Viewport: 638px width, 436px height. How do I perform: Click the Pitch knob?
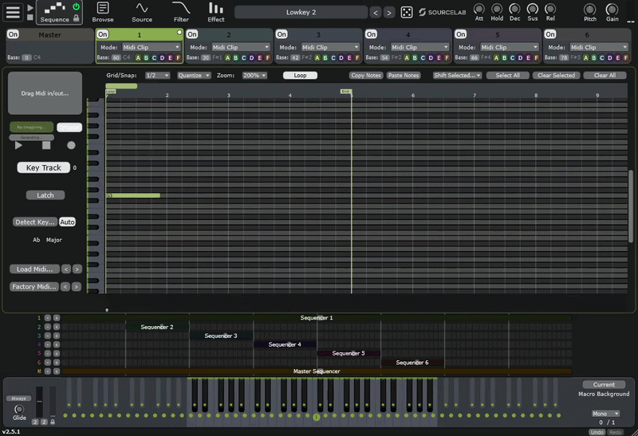click(x=590, y=9)
